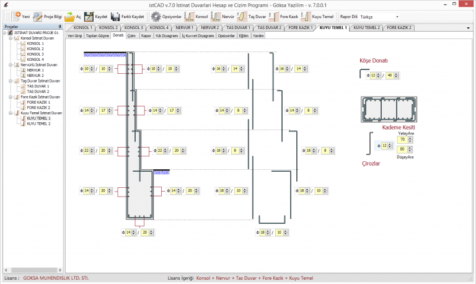
Task: Click the Taş Duvar toolbar icon
Action: click(x=242, y=17)
